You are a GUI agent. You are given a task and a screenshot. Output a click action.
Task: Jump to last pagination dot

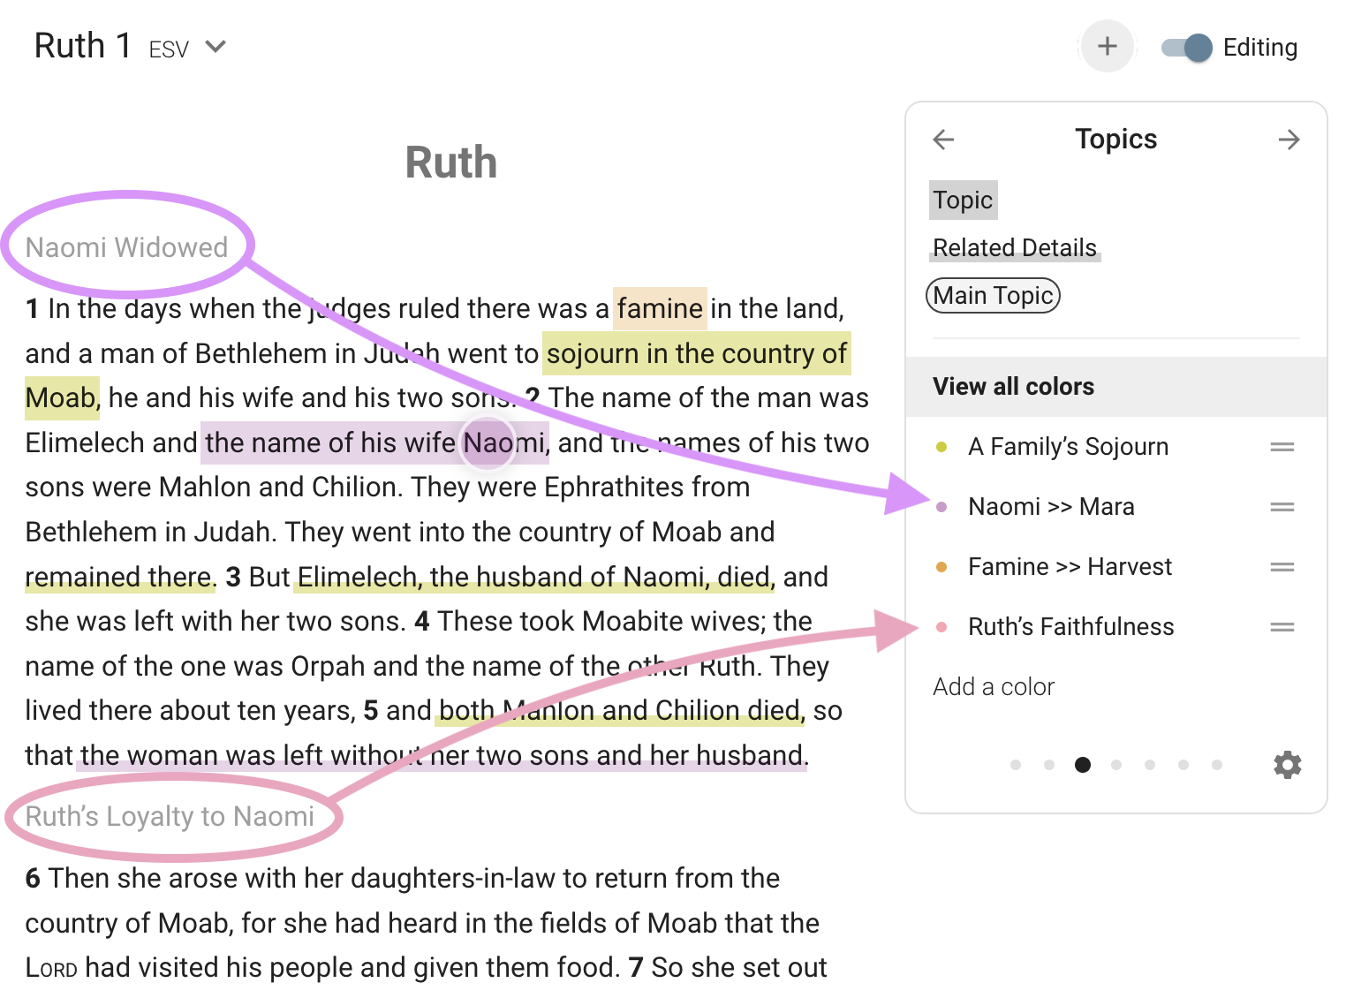(x=1217, y=765)
